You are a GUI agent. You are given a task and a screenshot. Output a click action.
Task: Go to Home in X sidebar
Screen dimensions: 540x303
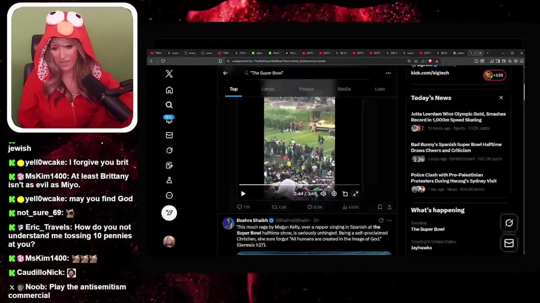tap(169, 90)
